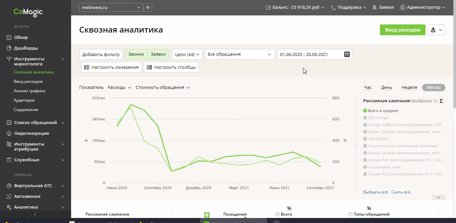Click the sigma sum icon
The height and width of the screenshot is (223, 456).
click(x=441, y=101)
